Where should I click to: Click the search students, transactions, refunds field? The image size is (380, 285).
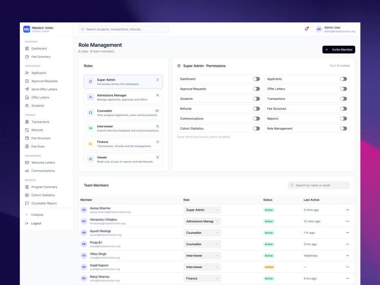click(123, 29)
